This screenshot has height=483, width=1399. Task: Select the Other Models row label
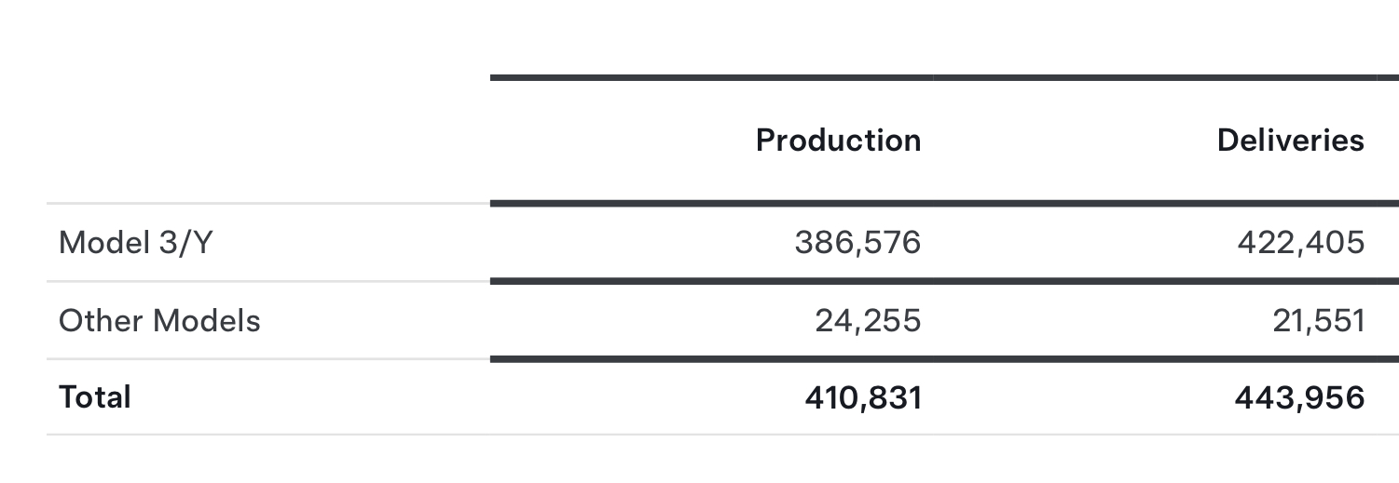pos(159,321)
